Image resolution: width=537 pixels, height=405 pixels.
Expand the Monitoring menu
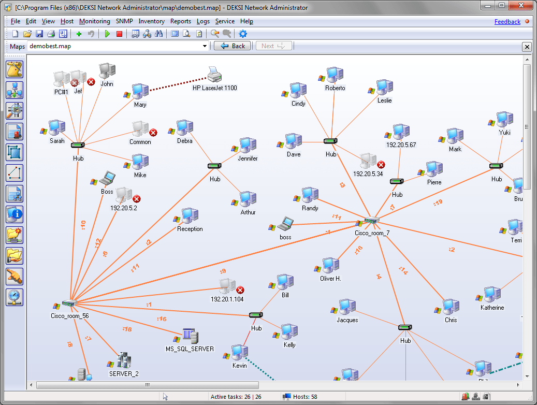click(94, 21)
